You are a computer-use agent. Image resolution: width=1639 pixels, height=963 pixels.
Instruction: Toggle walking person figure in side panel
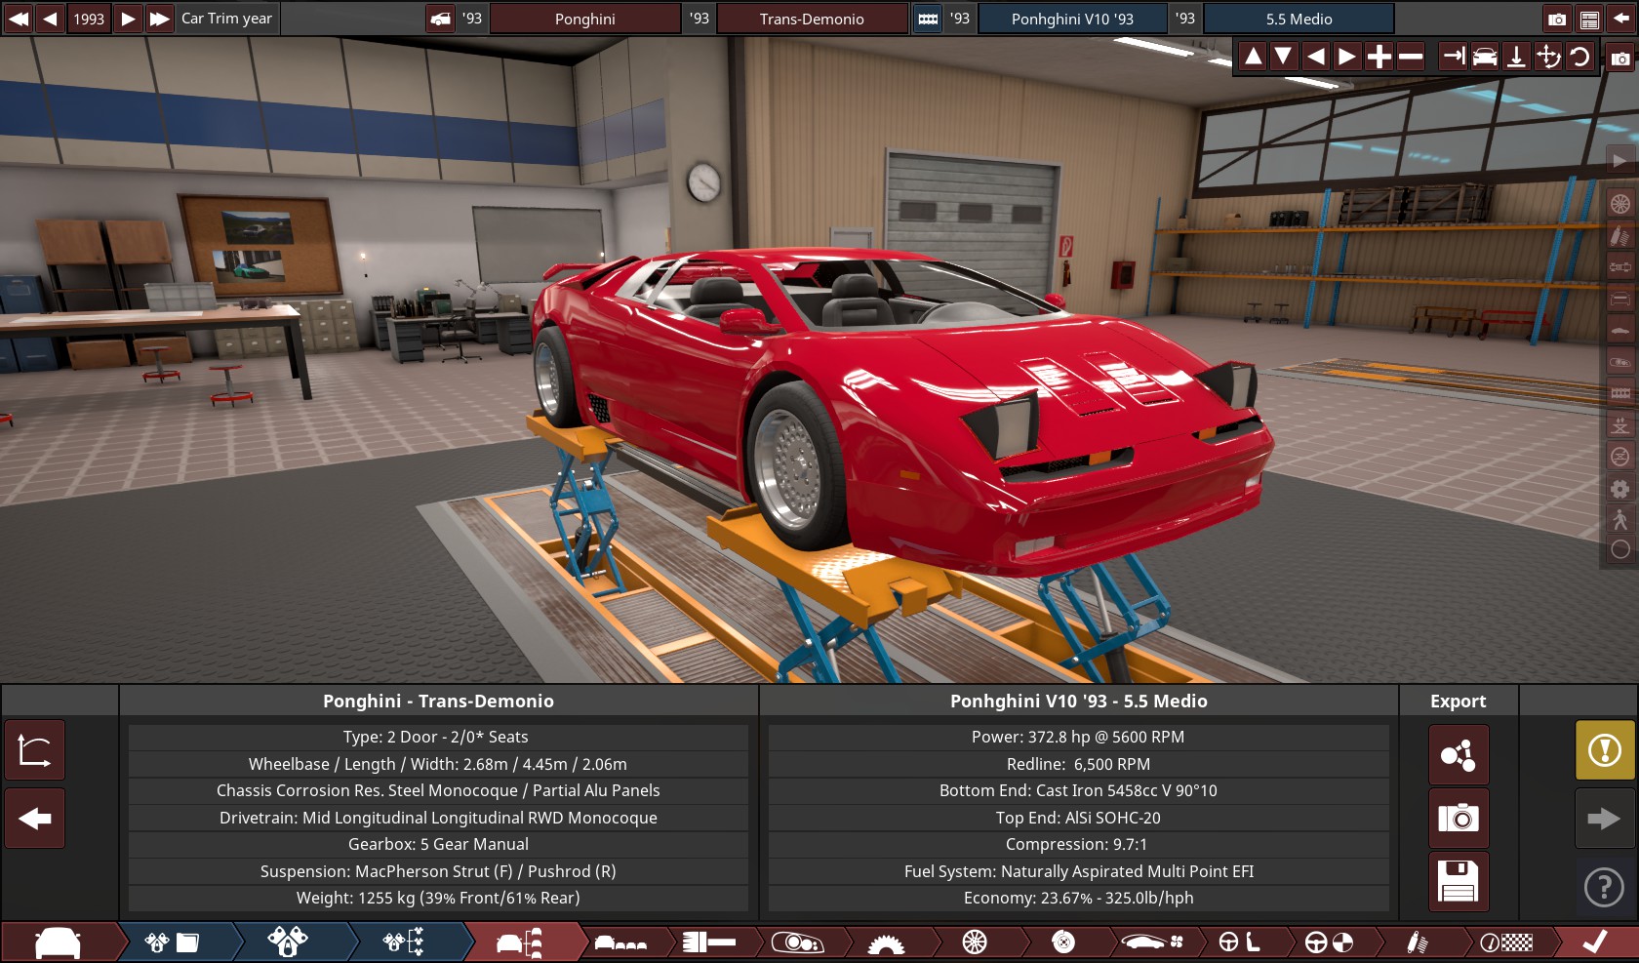[x=1620, y=519]
